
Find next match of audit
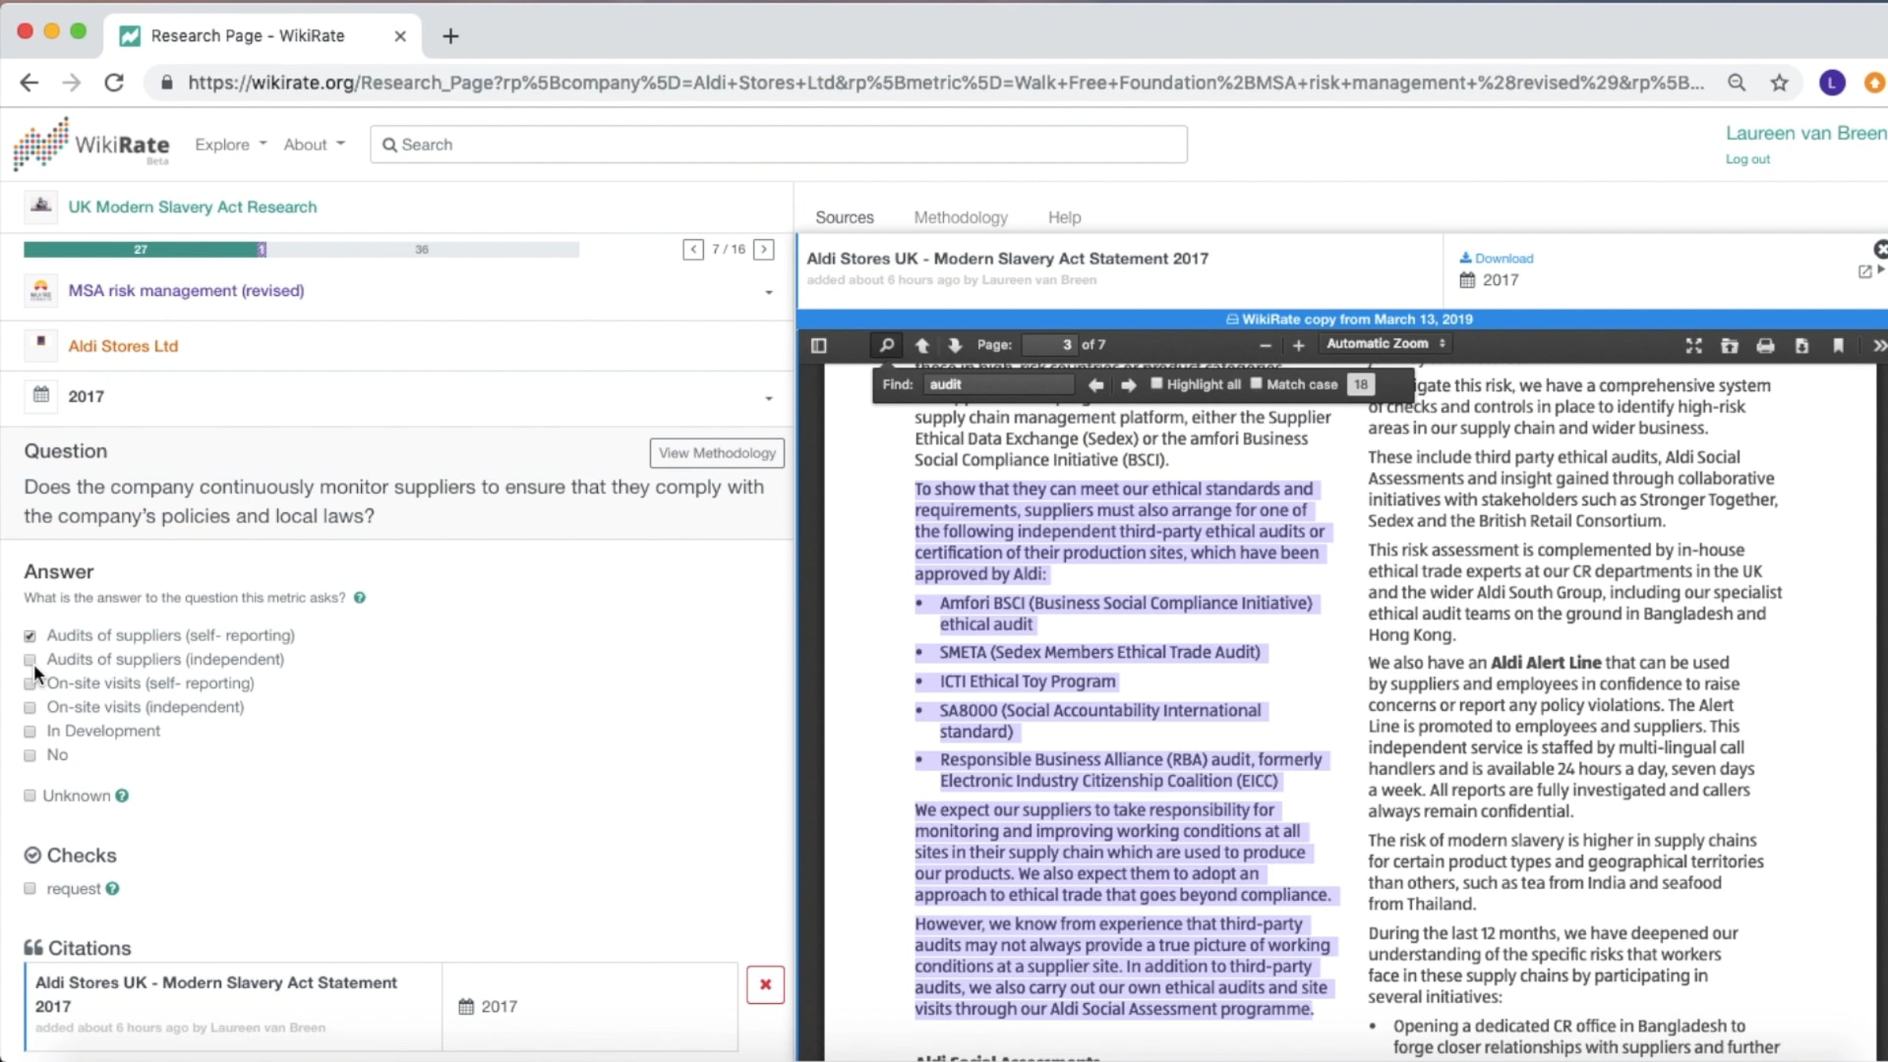point(1128,385)
